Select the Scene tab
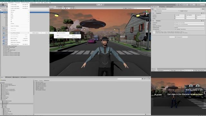The height and width of the screenshot is (116, 206). [x=52, y=6]
